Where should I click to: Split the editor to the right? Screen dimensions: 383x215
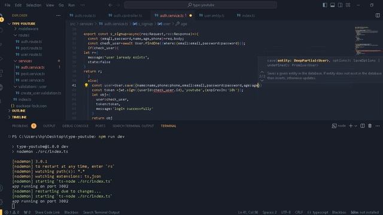coord(378,16)
